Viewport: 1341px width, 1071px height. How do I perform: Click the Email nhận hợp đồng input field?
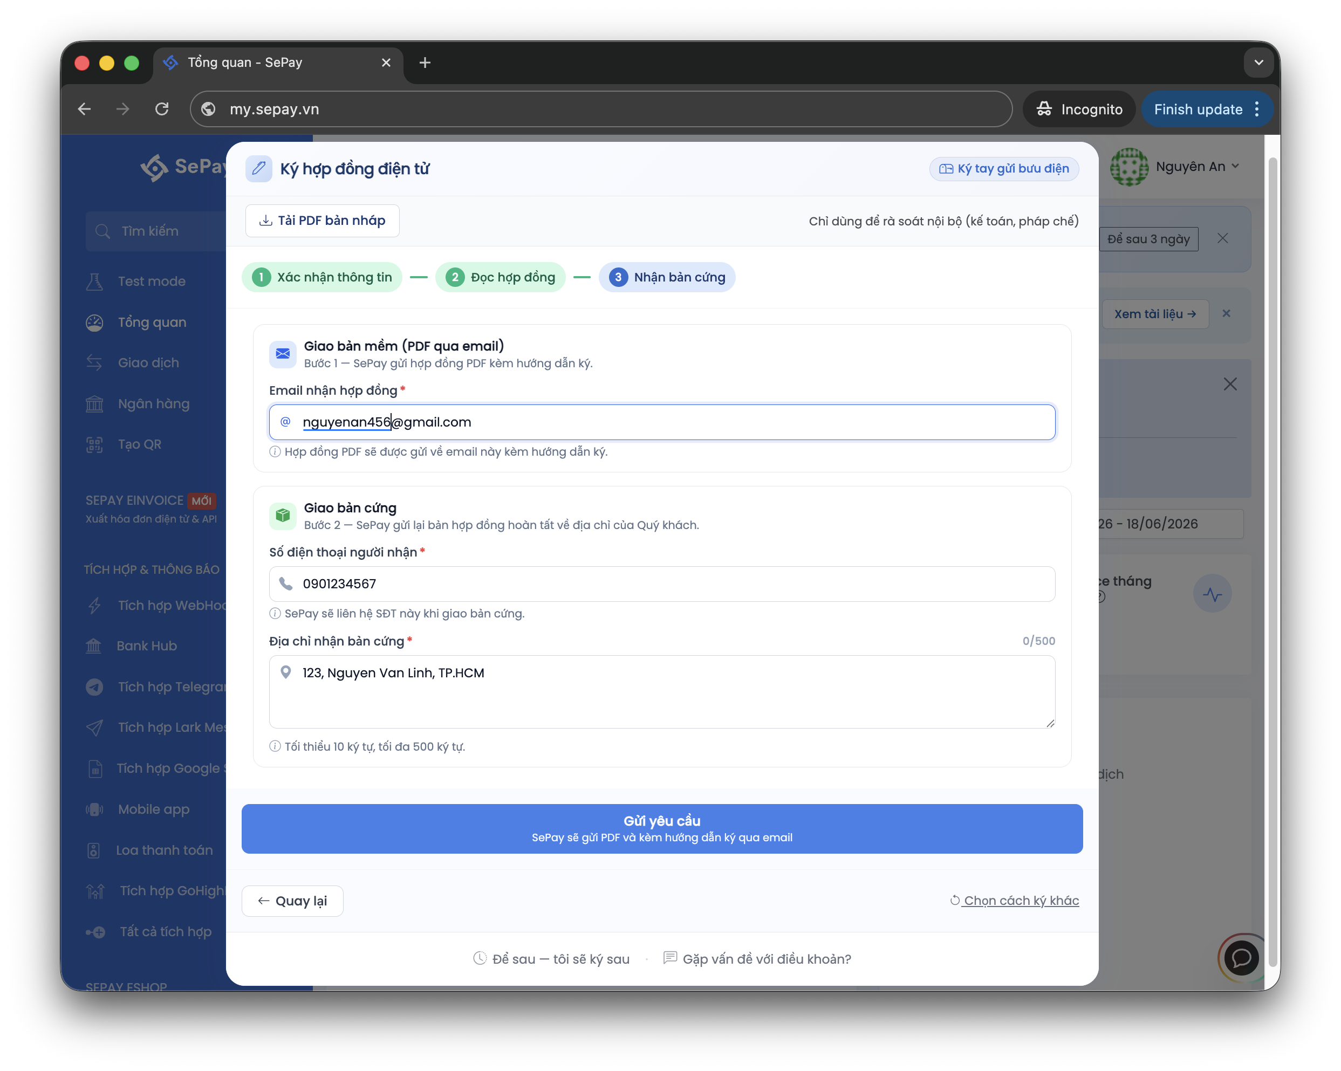pos(662,422)
